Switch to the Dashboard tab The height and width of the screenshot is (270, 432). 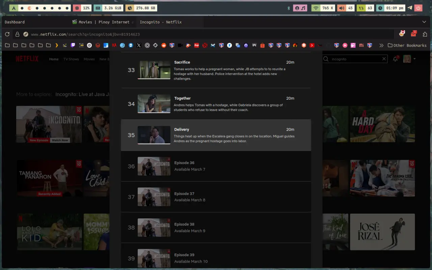(15, 22)
